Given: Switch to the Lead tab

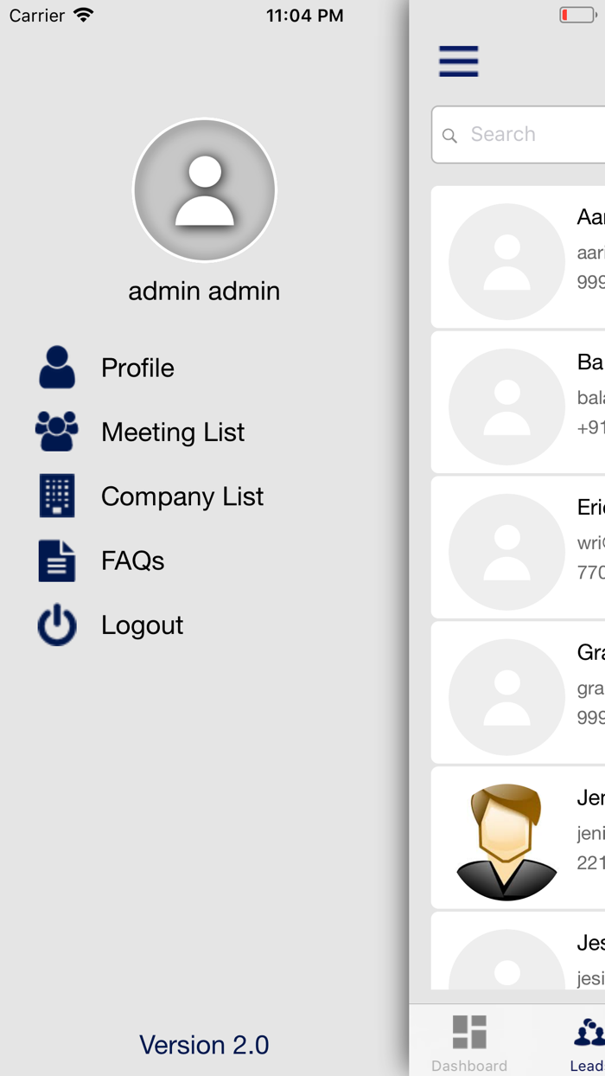Looking at the screenshot, I should click(588, 1041).
